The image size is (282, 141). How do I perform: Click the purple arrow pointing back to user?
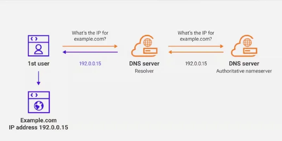90,53
